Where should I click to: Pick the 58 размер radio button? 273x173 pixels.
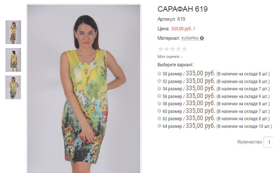pyautogui.click(x=159, y=103)
